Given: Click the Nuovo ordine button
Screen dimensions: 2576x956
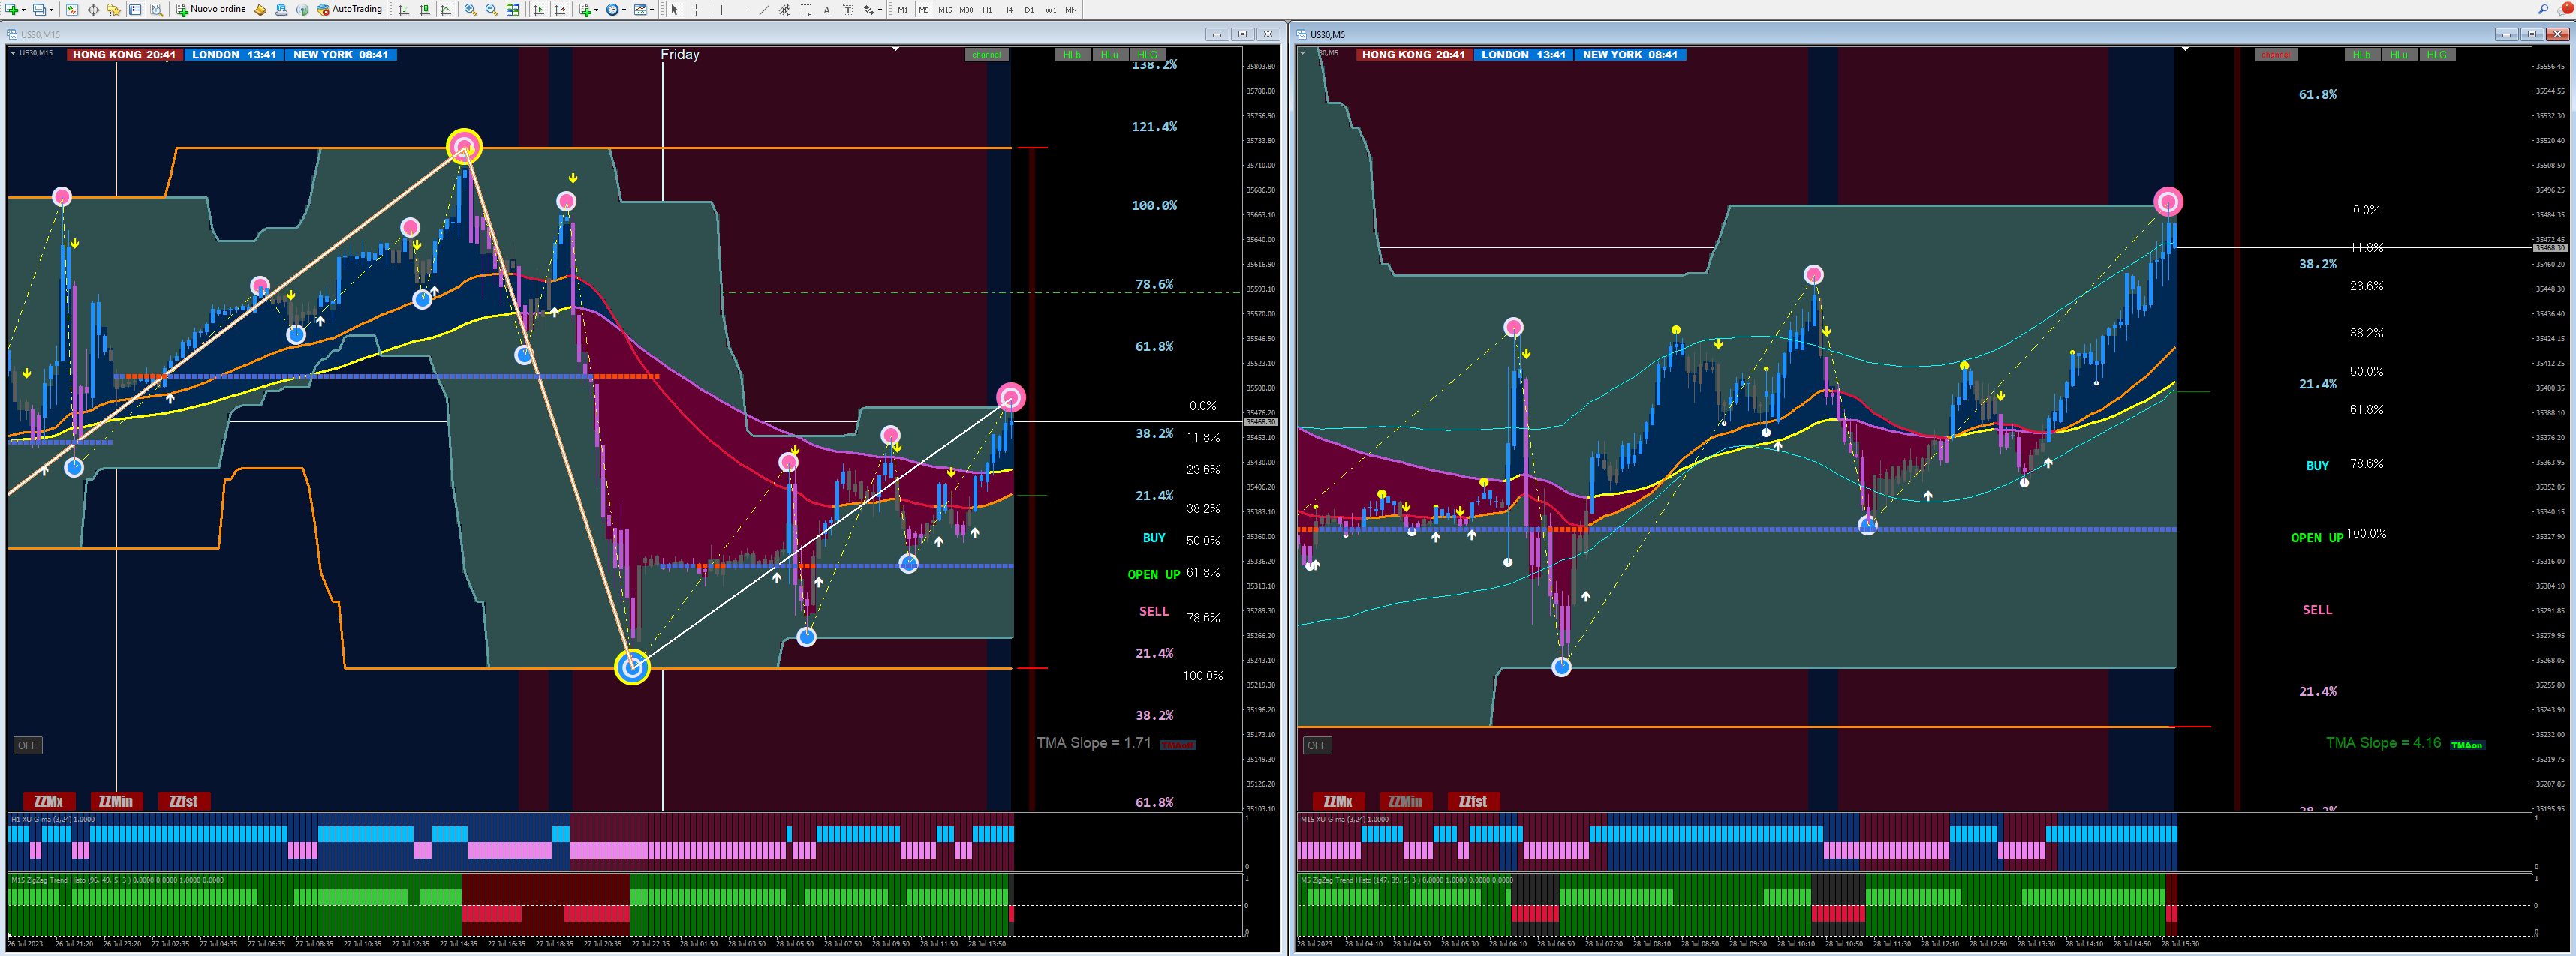Looking at the screenshot, I should tap(211, 9).
